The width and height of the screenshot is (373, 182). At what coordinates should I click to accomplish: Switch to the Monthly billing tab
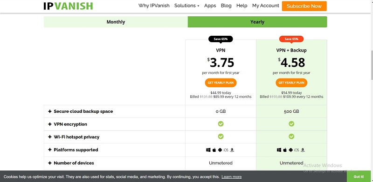click(116, 22)
